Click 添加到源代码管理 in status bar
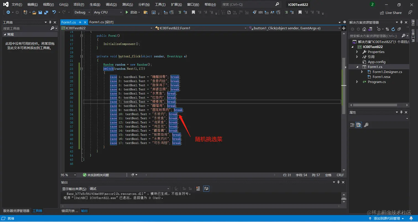 coord(387,218)
